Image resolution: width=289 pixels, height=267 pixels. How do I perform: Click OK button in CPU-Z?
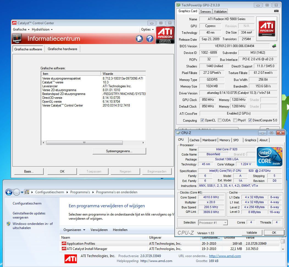coord(274,233)
